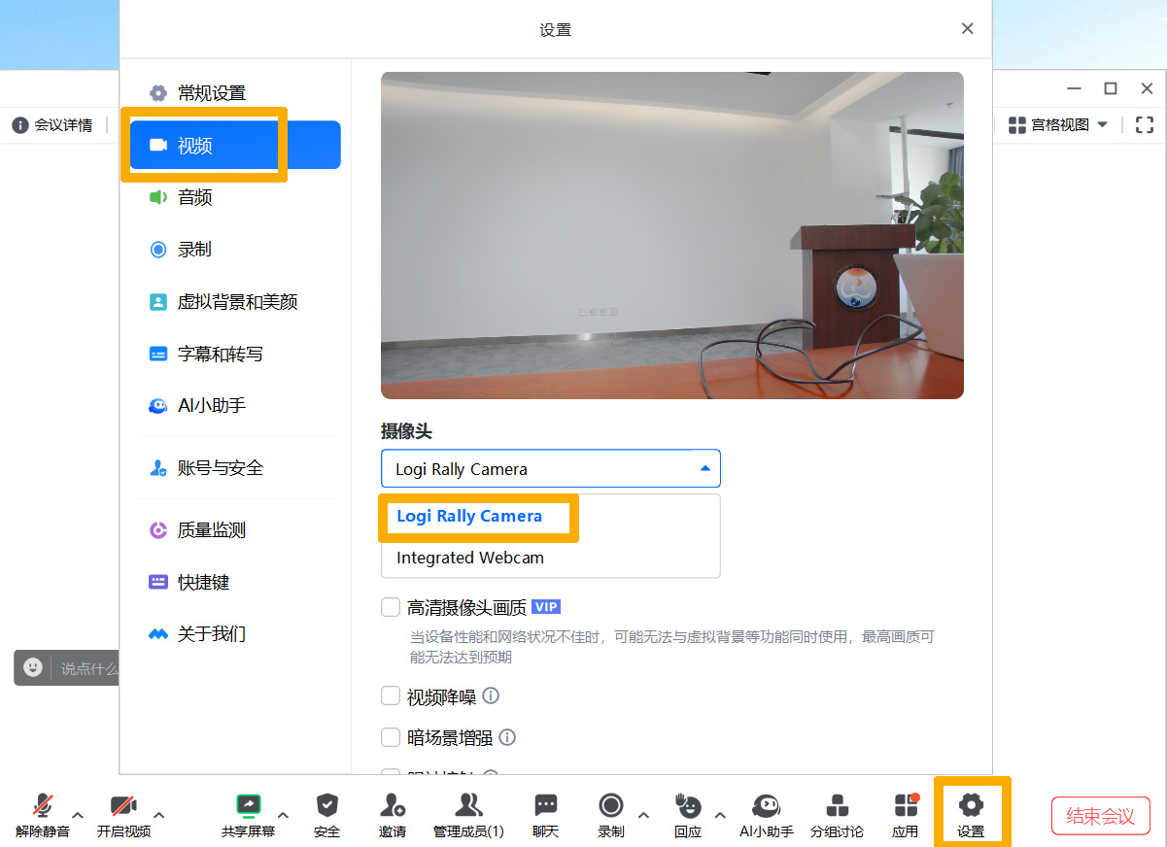Click the info icon beside 视频降噪

(x=491, y=696)
